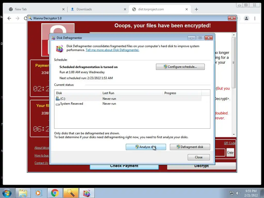Screen dimensions: 264x198
Task: Open the Chrome profile avatar
Action: 246,18
